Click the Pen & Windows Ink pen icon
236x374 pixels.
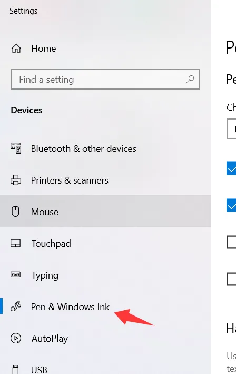point(16,306)
